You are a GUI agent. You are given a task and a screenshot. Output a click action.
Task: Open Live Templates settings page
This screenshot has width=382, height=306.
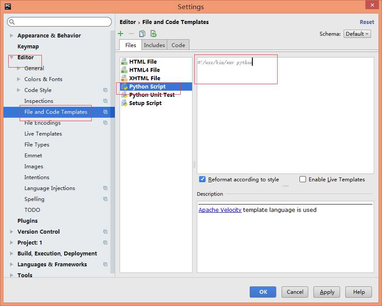pos(43,133)
